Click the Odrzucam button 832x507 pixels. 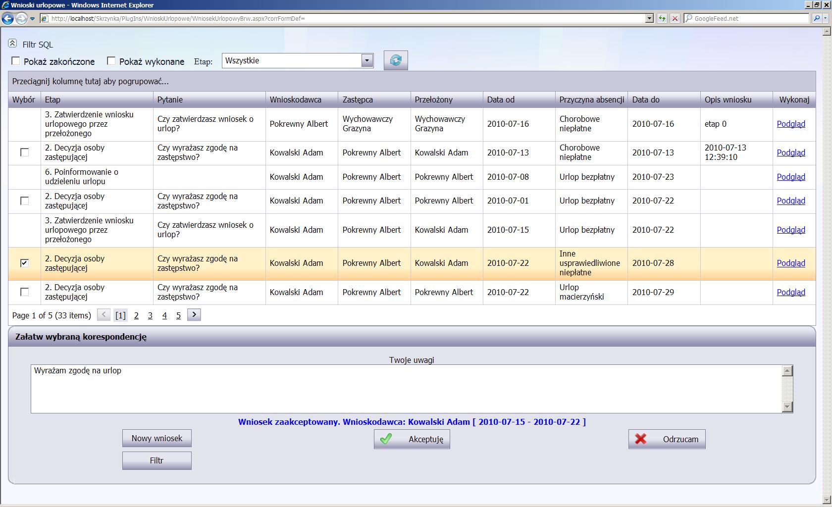(x=667, y=439)
